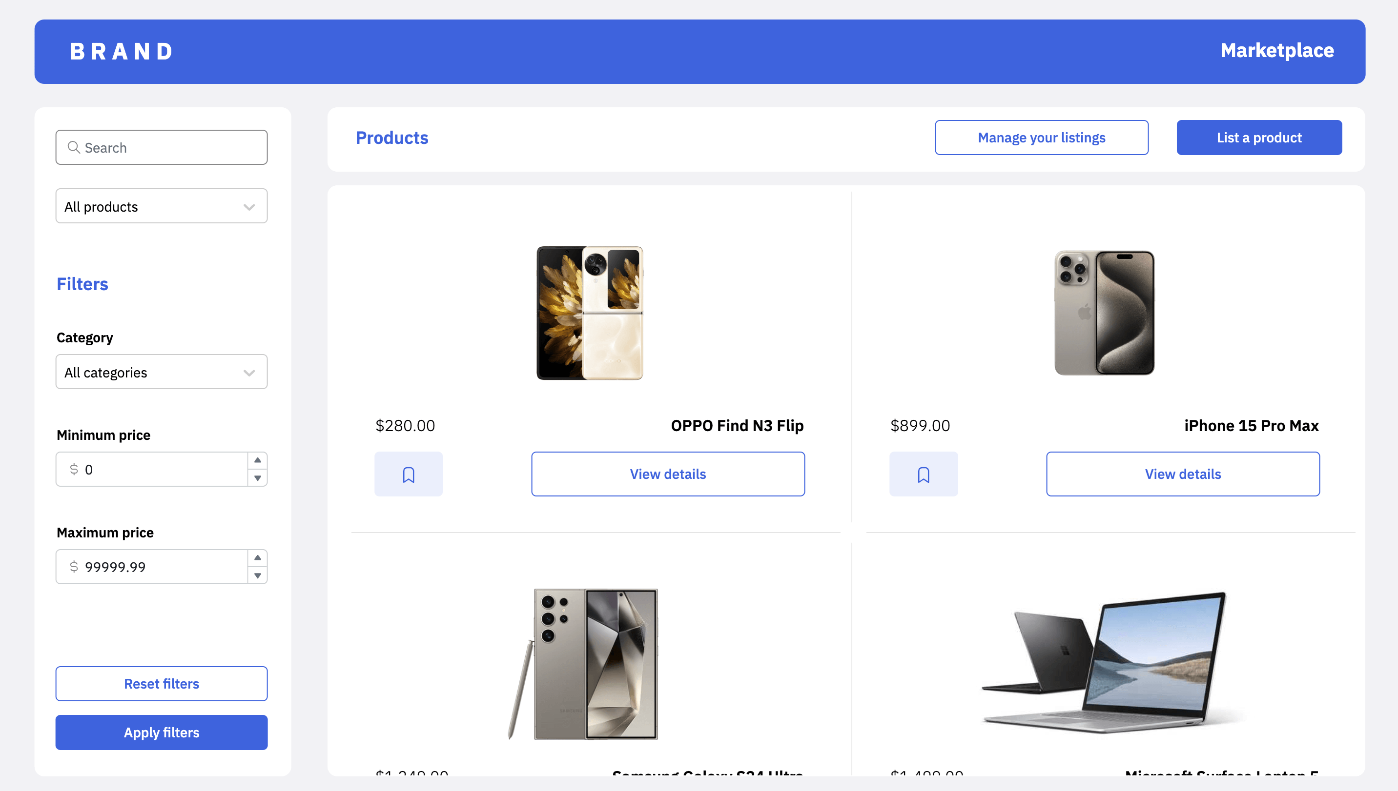Open the All products dropdown
This screenshot has height=791, width=1398.
click(x=162, y=206)
